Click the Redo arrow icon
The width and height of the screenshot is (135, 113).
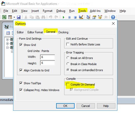(x=56, y=17)
